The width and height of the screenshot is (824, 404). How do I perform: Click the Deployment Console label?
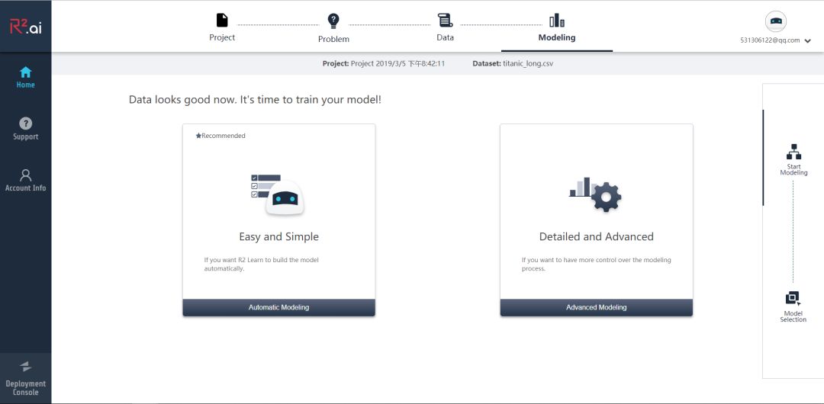tap(26, 388)
